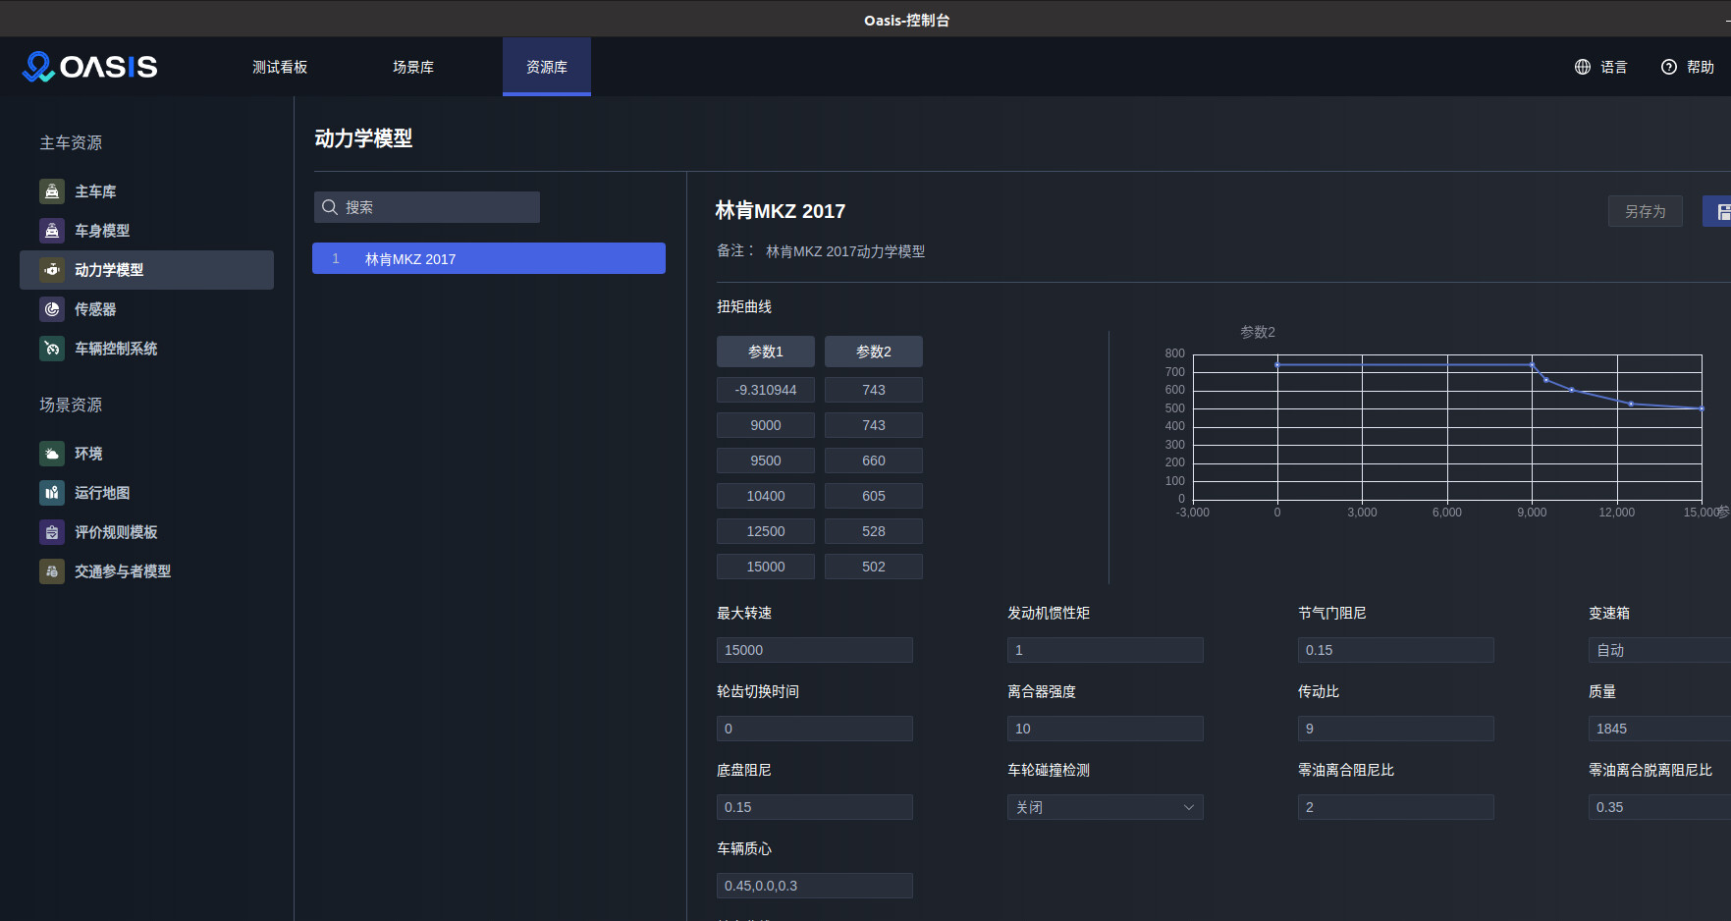Open 语言 language menu

[x=1601, y=67]
